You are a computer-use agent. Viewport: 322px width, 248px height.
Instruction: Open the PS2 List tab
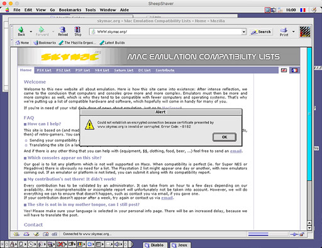pos(64,70)
